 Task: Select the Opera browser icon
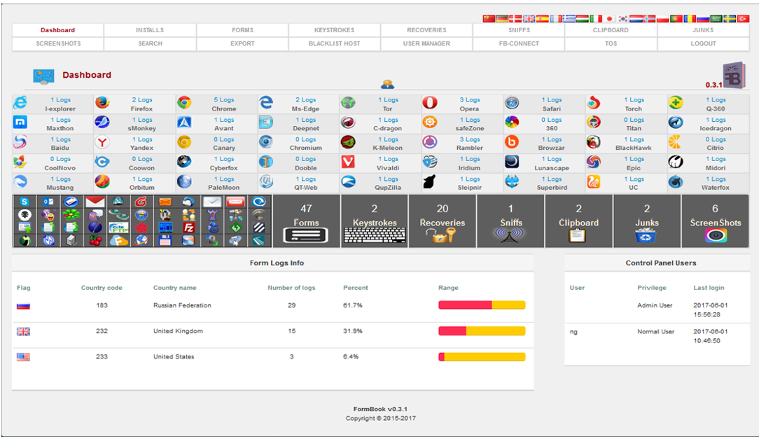click(430, 104)
